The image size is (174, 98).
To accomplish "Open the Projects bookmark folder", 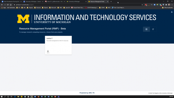I will [30, 8].
